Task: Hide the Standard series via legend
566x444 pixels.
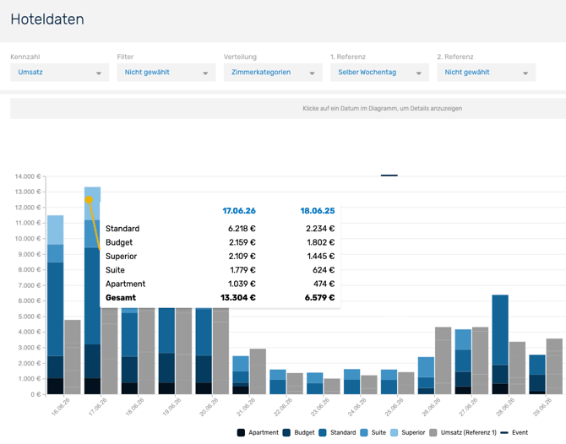Action: [337, 432]
